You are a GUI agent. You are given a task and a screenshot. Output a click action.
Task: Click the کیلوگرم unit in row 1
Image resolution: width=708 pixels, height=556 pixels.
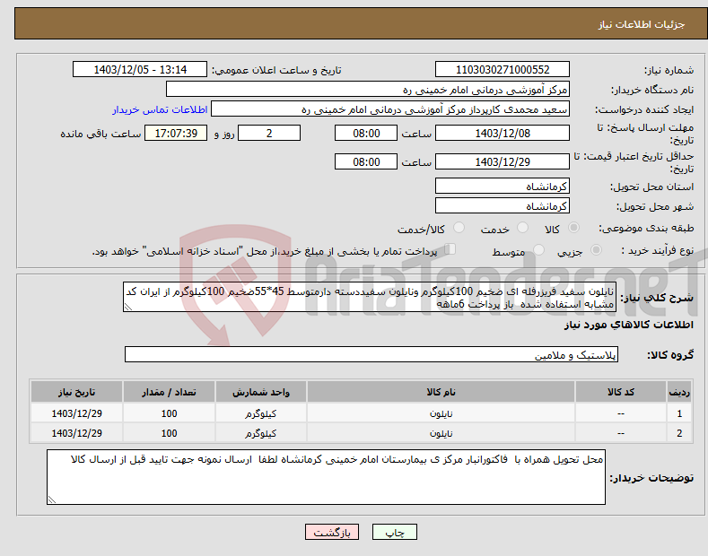point(260,413)
